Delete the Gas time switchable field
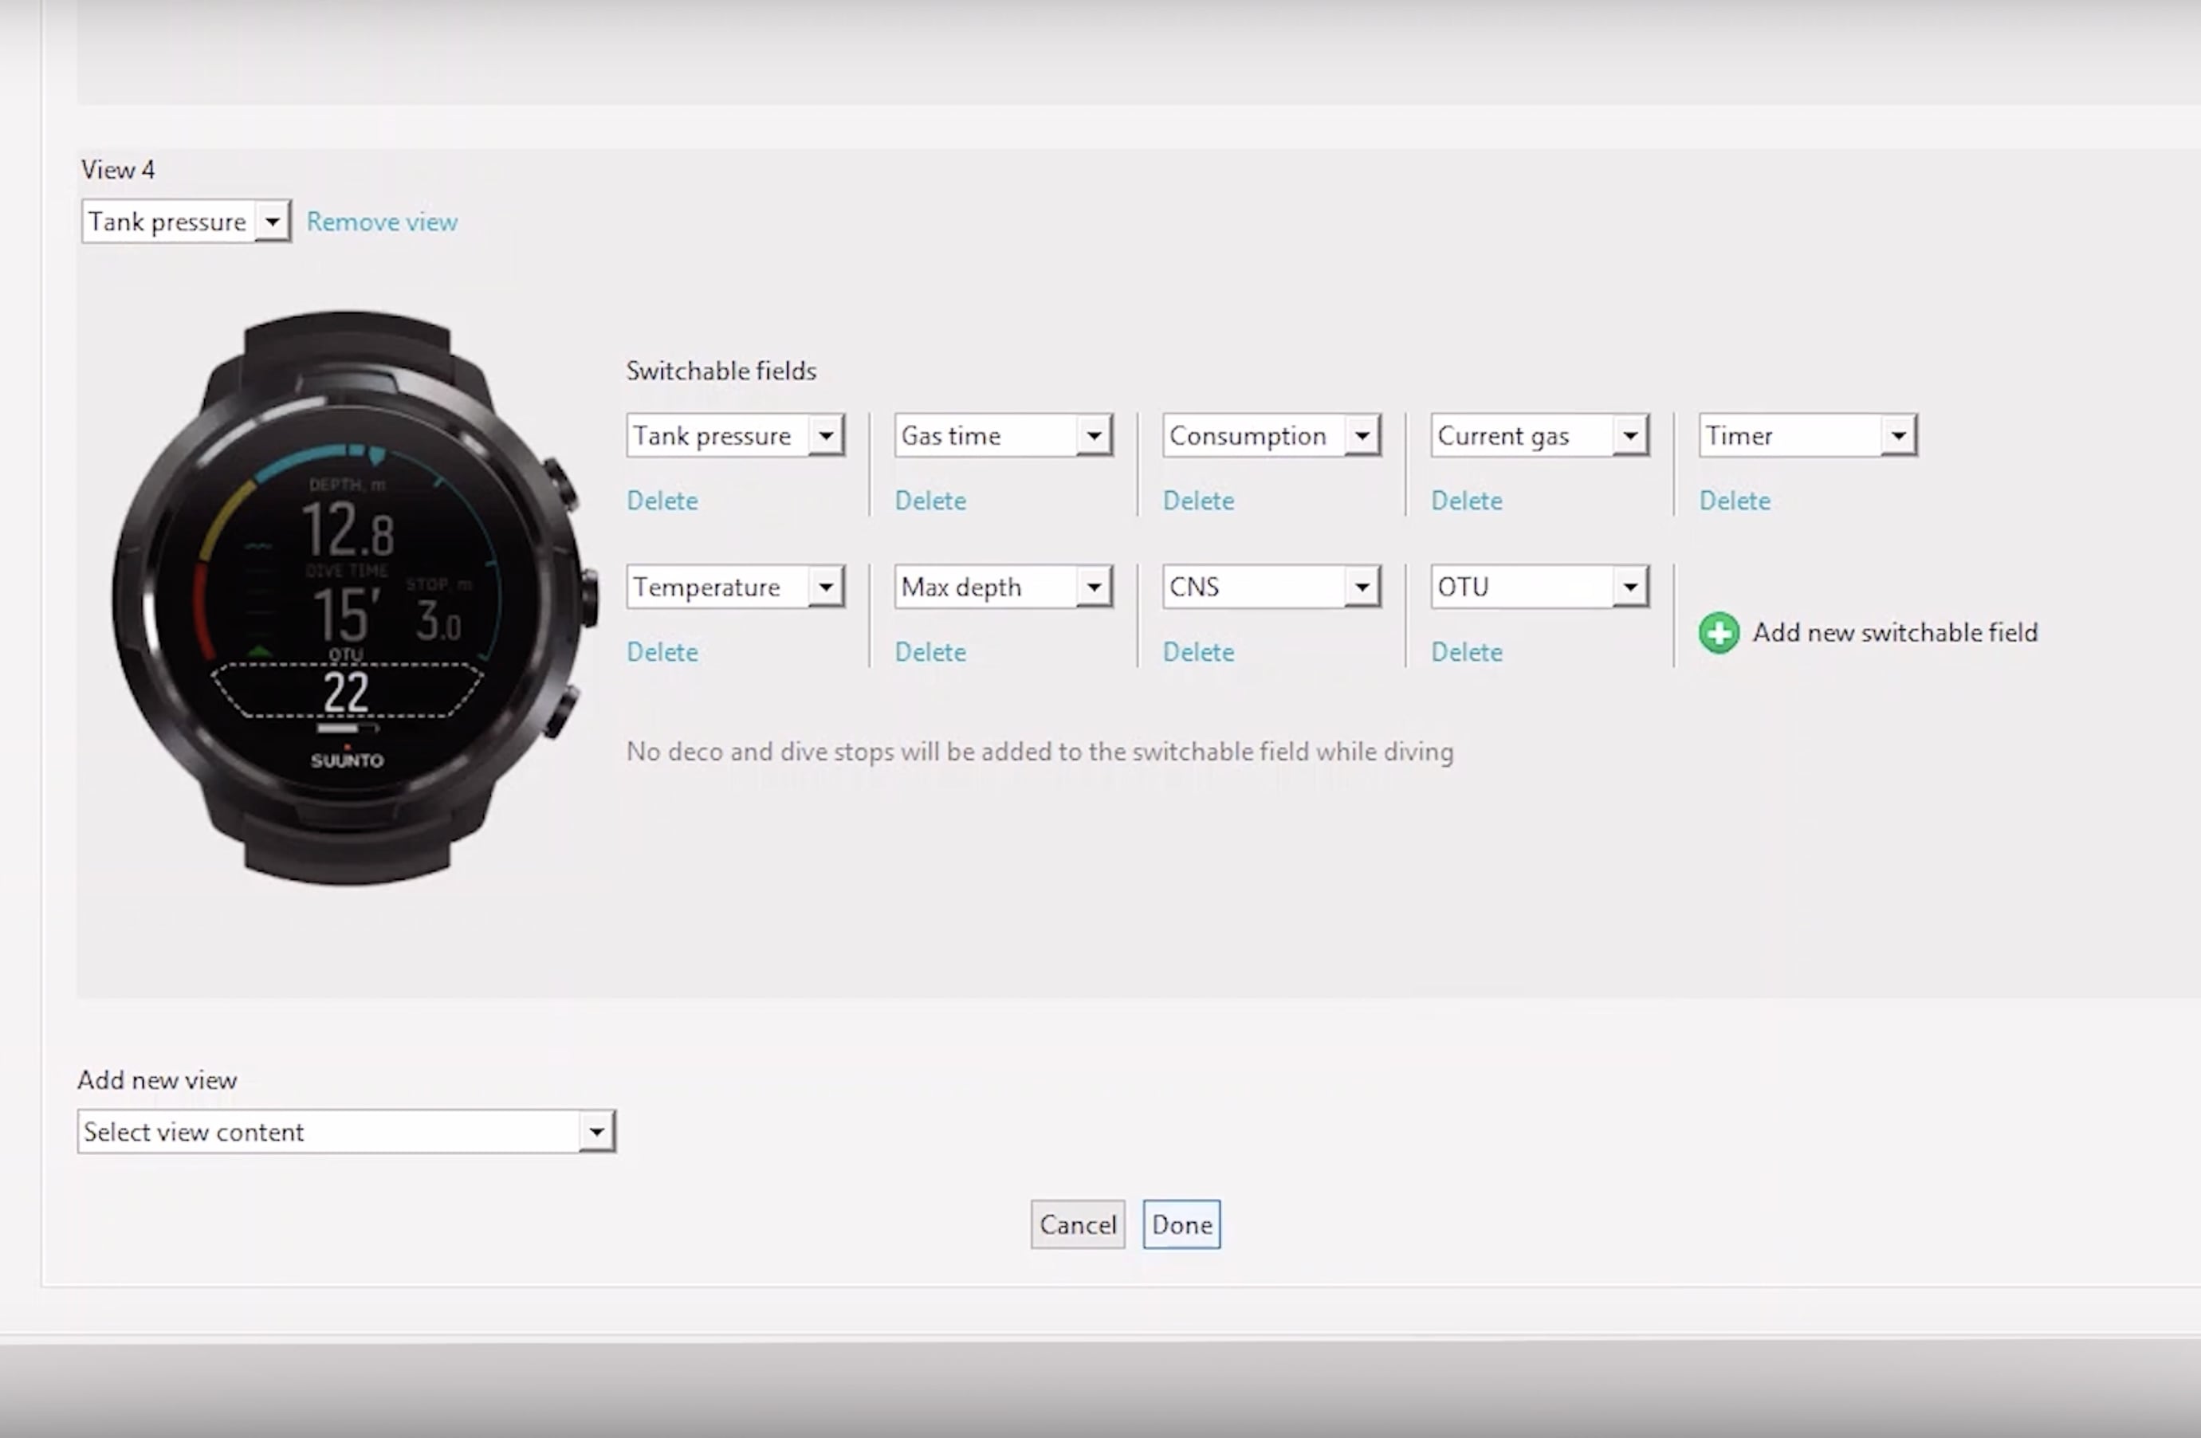 [930, 501]
